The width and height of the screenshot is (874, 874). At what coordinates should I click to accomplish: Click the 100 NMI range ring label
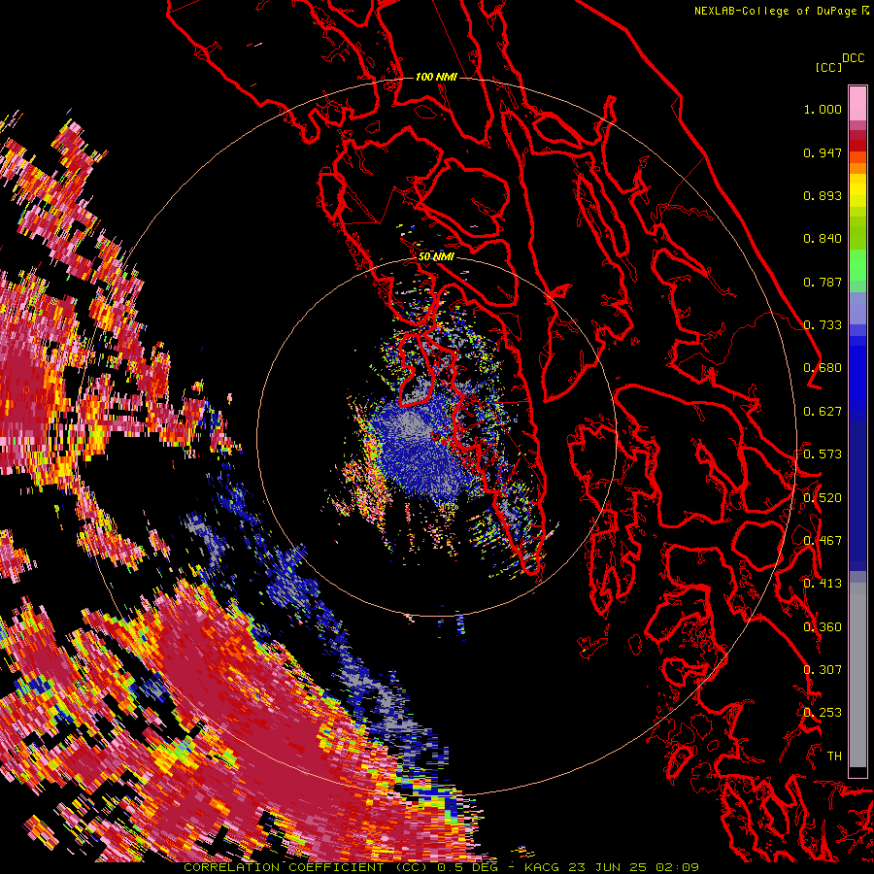point(436,77)
